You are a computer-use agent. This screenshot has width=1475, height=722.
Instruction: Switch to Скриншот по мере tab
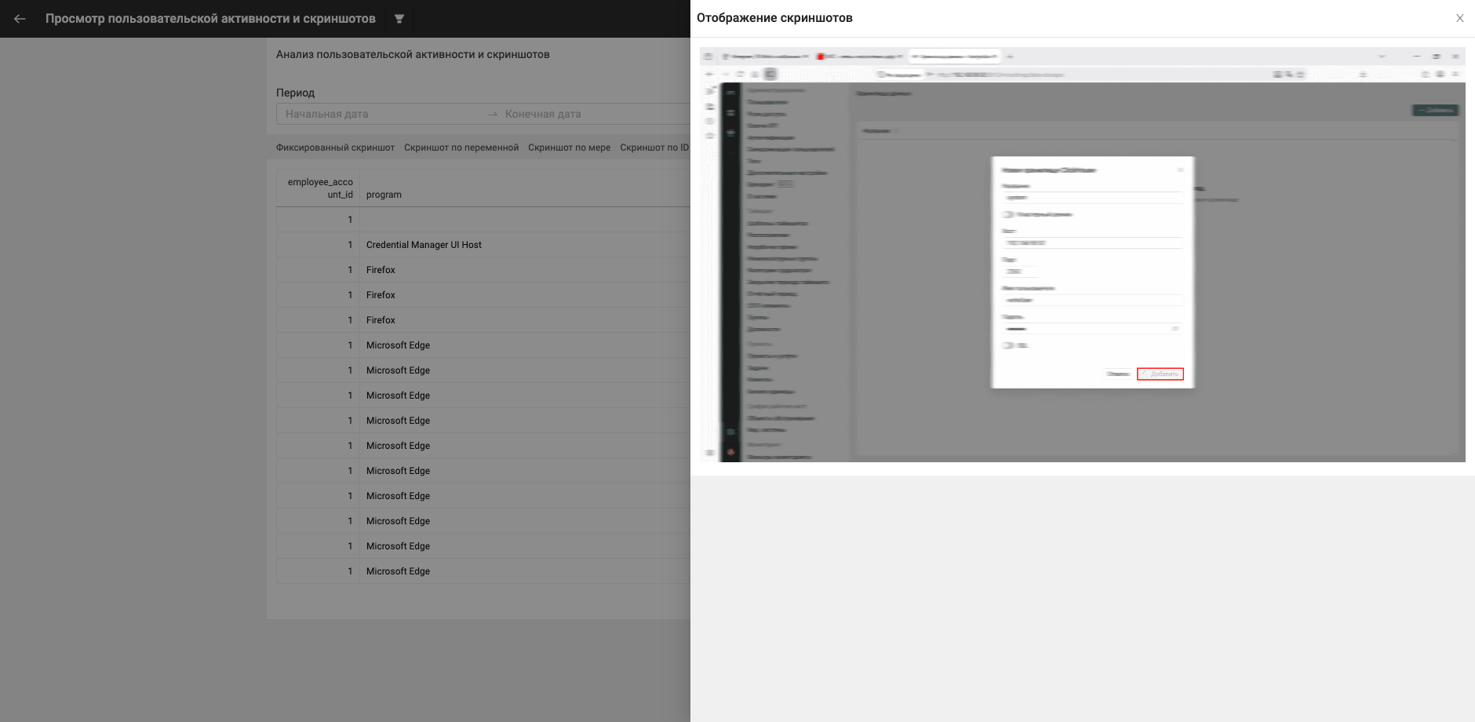tap(569, 148)
